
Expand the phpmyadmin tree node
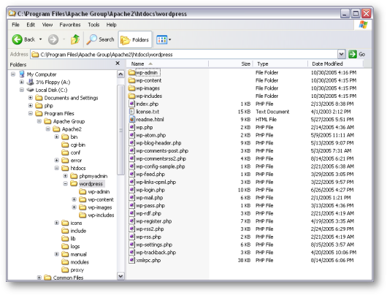(x=66, y=176)
